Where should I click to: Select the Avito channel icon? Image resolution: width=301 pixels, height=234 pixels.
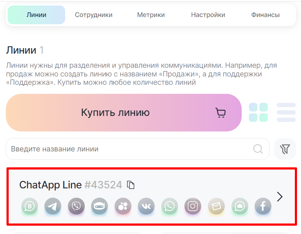tap(123, 206)
